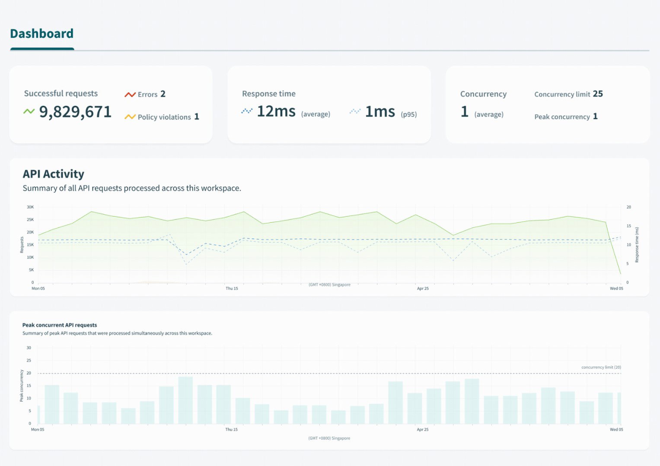Screen dimensions: 660x466
Task: Click the API Activity section heading
Action: pyautogui.click(x=53, y=174)
